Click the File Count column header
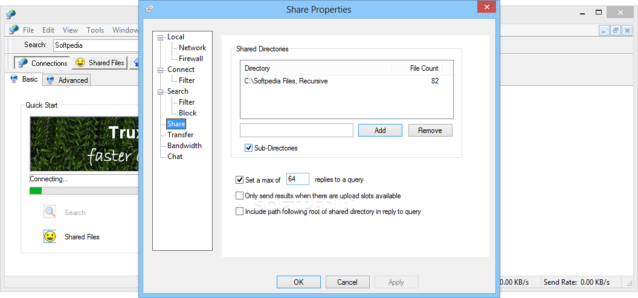Screen dimensions: 638x298 417,68
